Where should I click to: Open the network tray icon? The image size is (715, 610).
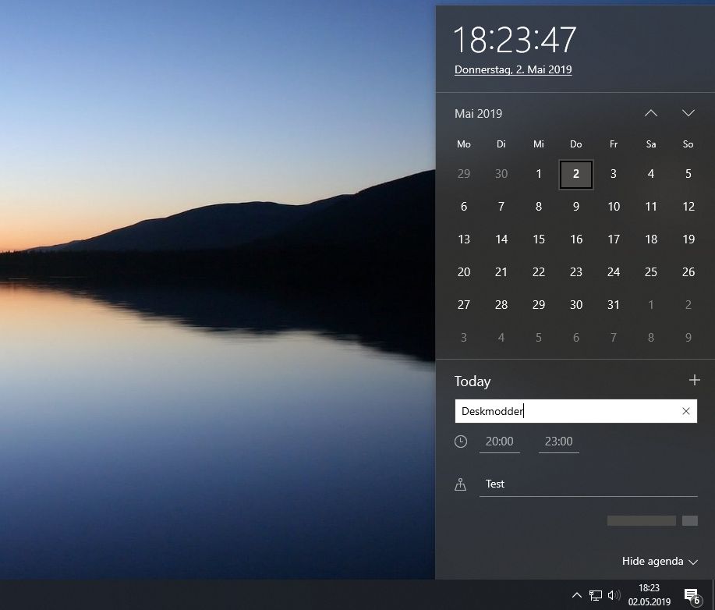click(595, 595)
